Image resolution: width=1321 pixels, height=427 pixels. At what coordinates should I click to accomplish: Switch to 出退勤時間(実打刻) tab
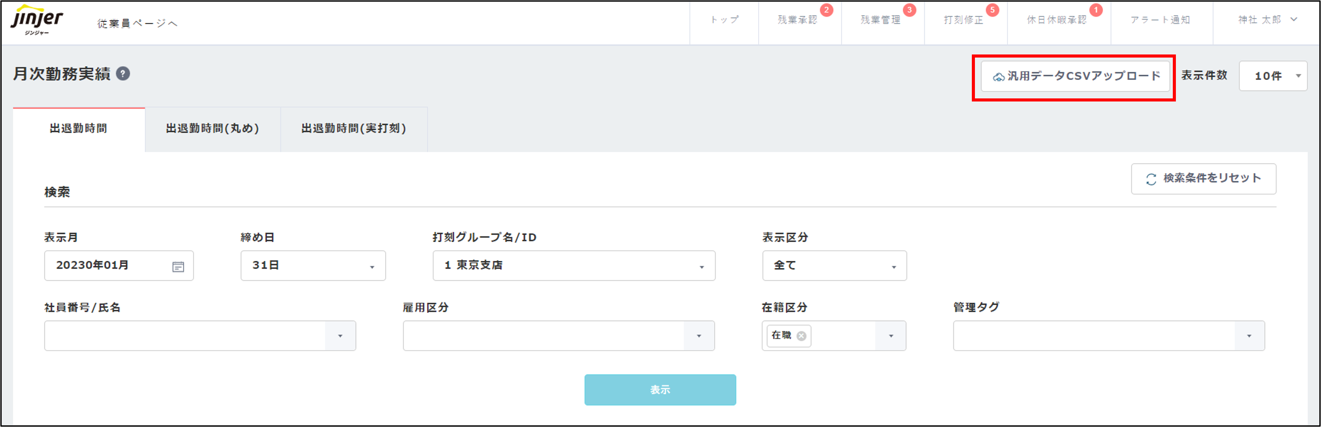(x=354, y=129)
